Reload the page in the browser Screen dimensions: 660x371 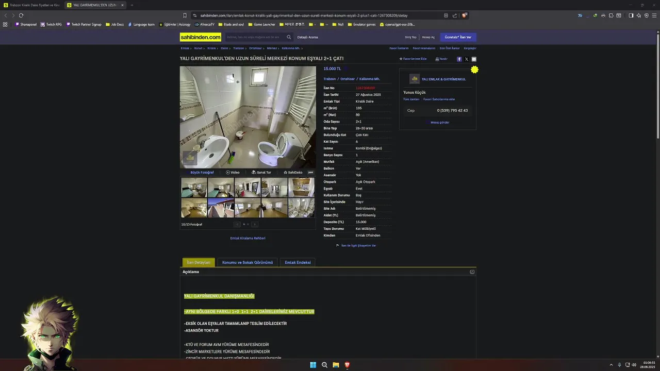[x=21, y=15]
